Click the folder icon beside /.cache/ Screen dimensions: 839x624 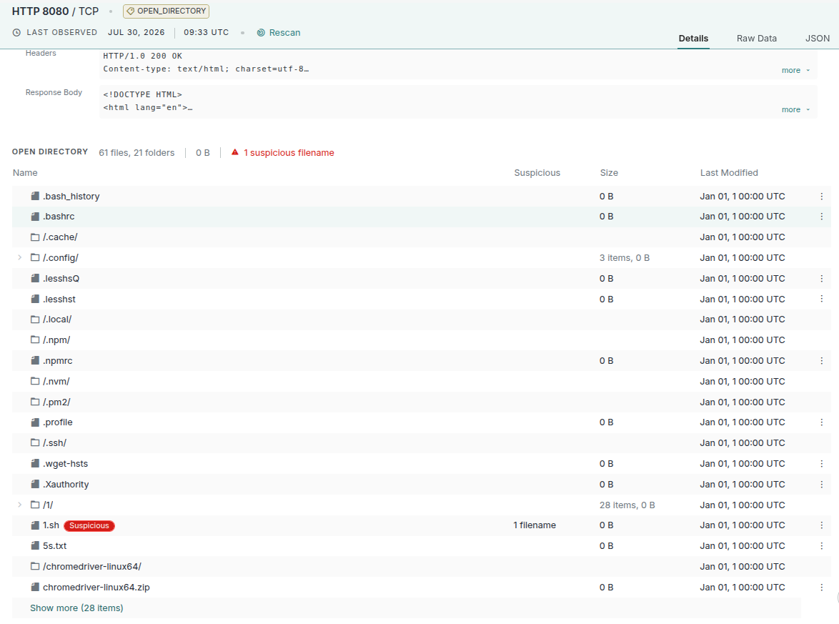(35, 237)
